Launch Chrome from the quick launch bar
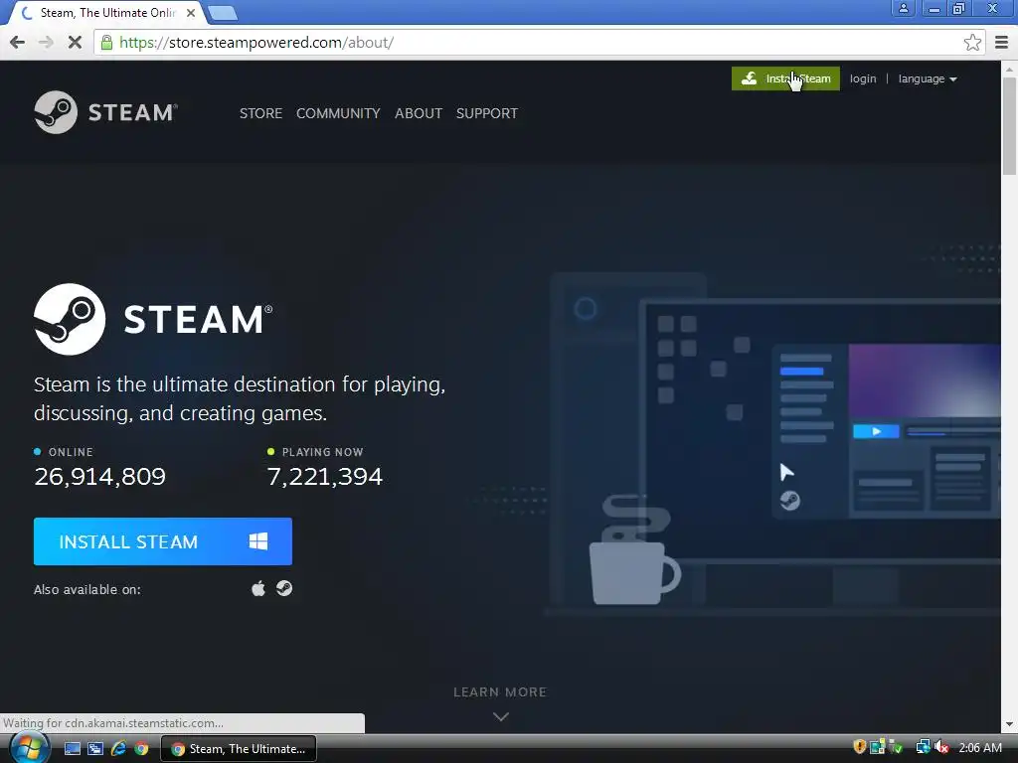The height and width of the screenshot is (763, 1018). 141,749
